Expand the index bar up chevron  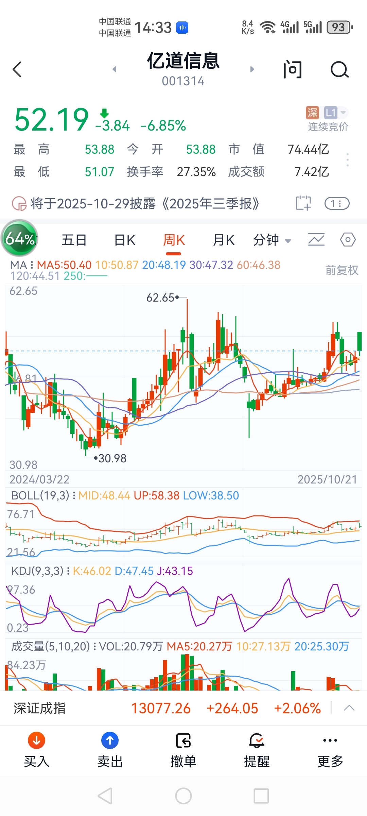coord(349,708)
